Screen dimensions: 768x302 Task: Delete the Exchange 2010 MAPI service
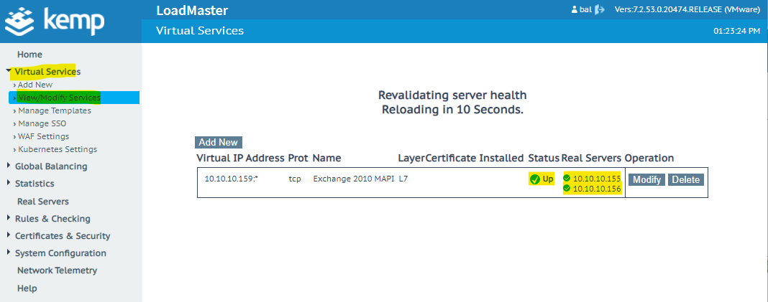686,180
